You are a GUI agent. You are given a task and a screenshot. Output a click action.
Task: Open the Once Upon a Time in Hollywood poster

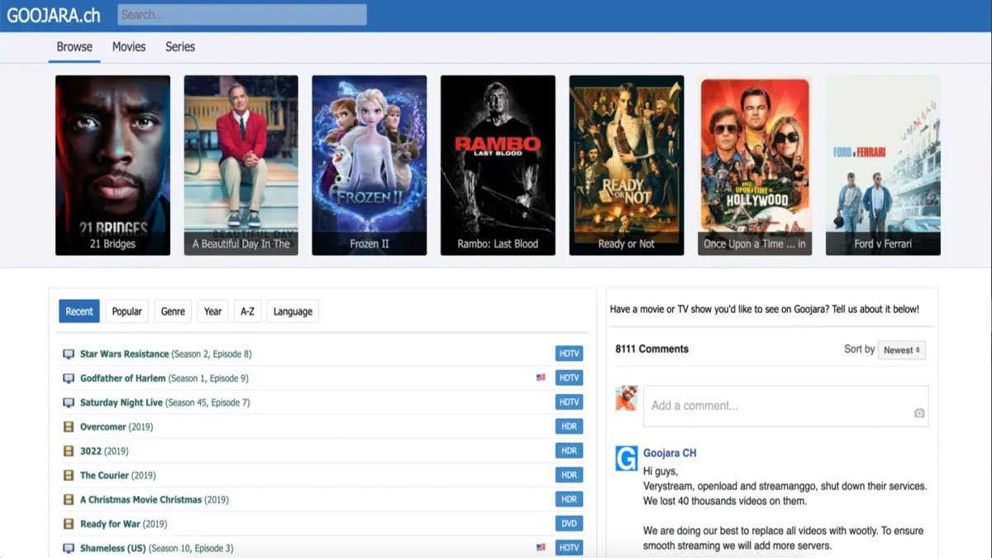point(755,165)
